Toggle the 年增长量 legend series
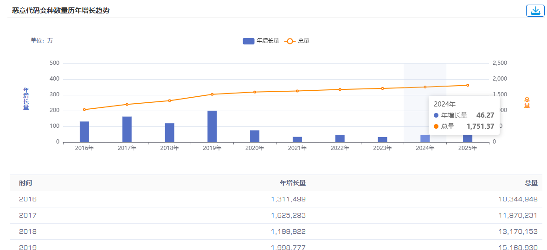Viewport: 547px width, 250px height. click(x=261, y=41)
